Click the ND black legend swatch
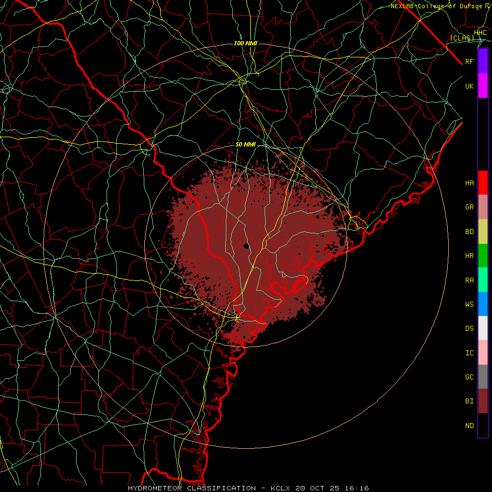Image resolution: width=492 pixels, height=492 pixels. (x=483, y=425)
